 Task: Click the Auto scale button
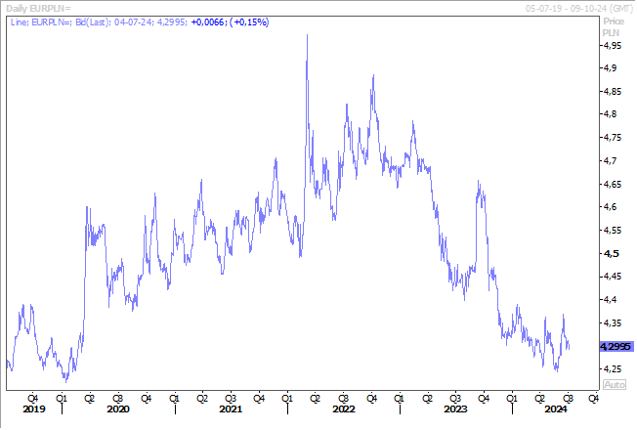(615, 385)
